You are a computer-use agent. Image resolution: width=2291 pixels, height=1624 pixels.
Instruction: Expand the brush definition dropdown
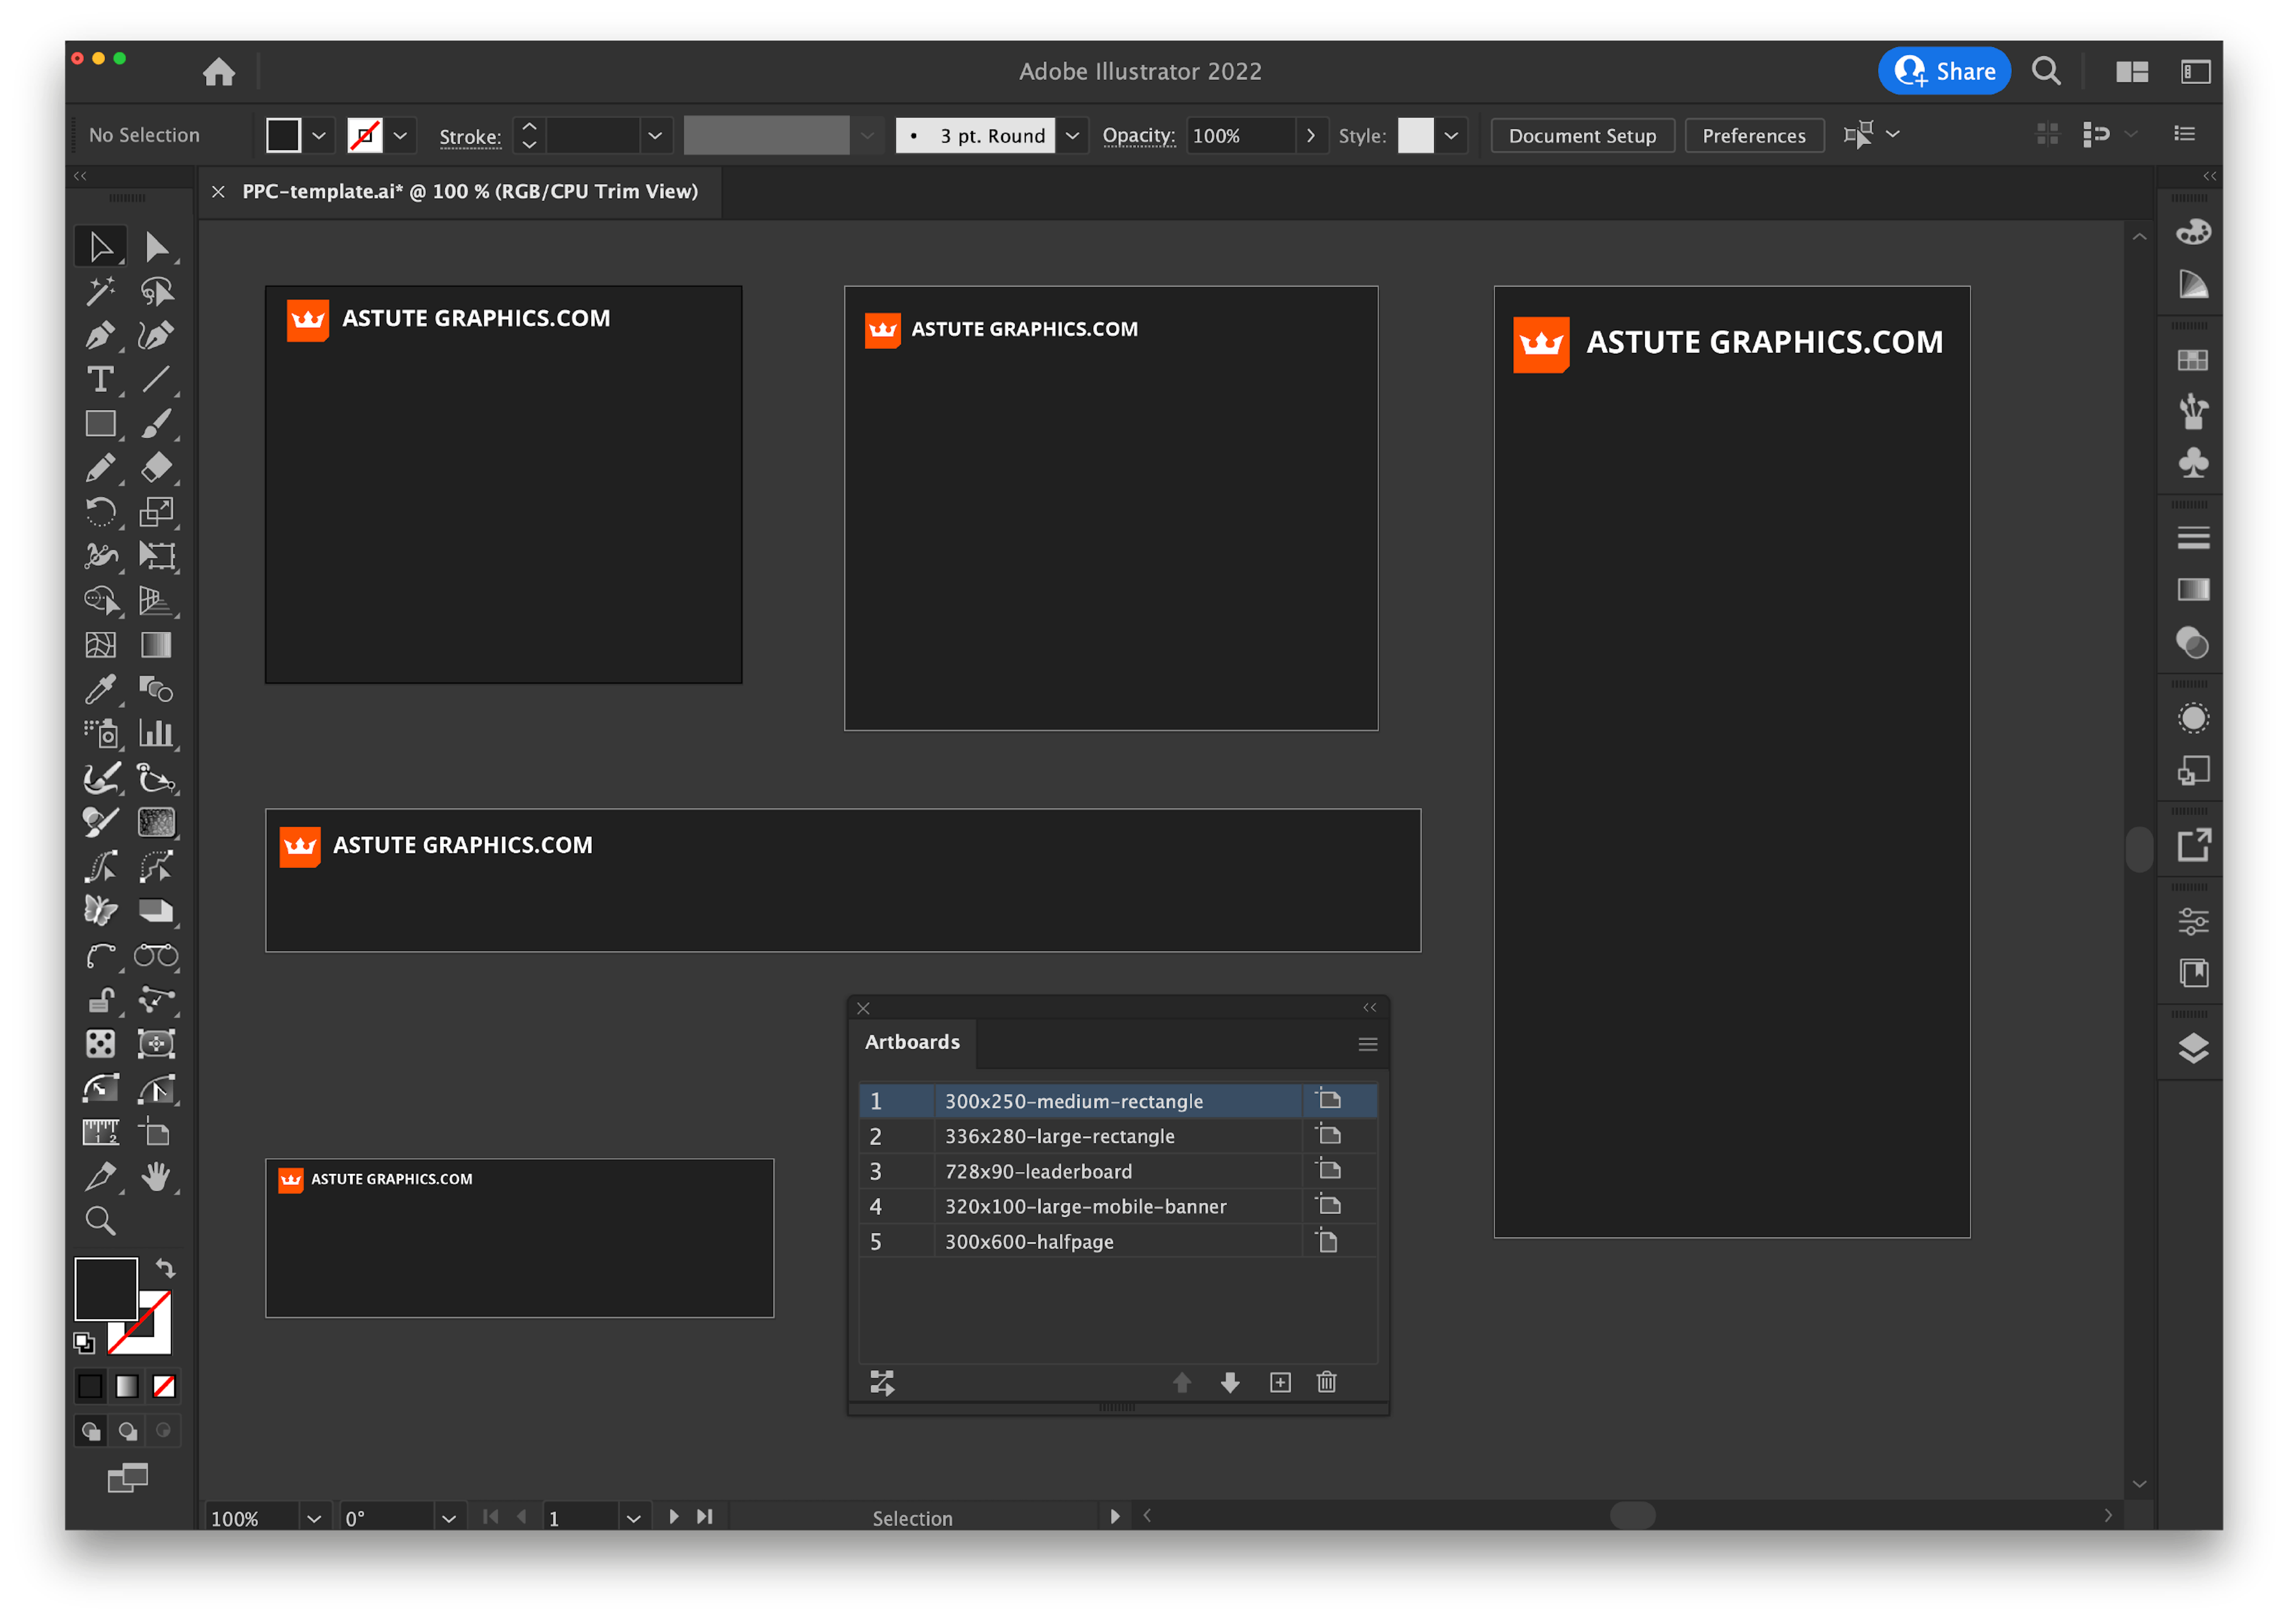tap(867, 135)
